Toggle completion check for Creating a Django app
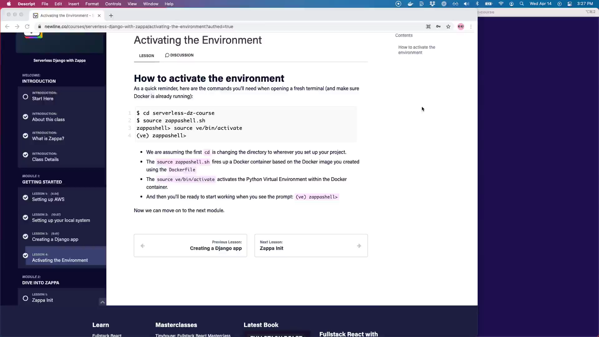 [x=26, y=237]
